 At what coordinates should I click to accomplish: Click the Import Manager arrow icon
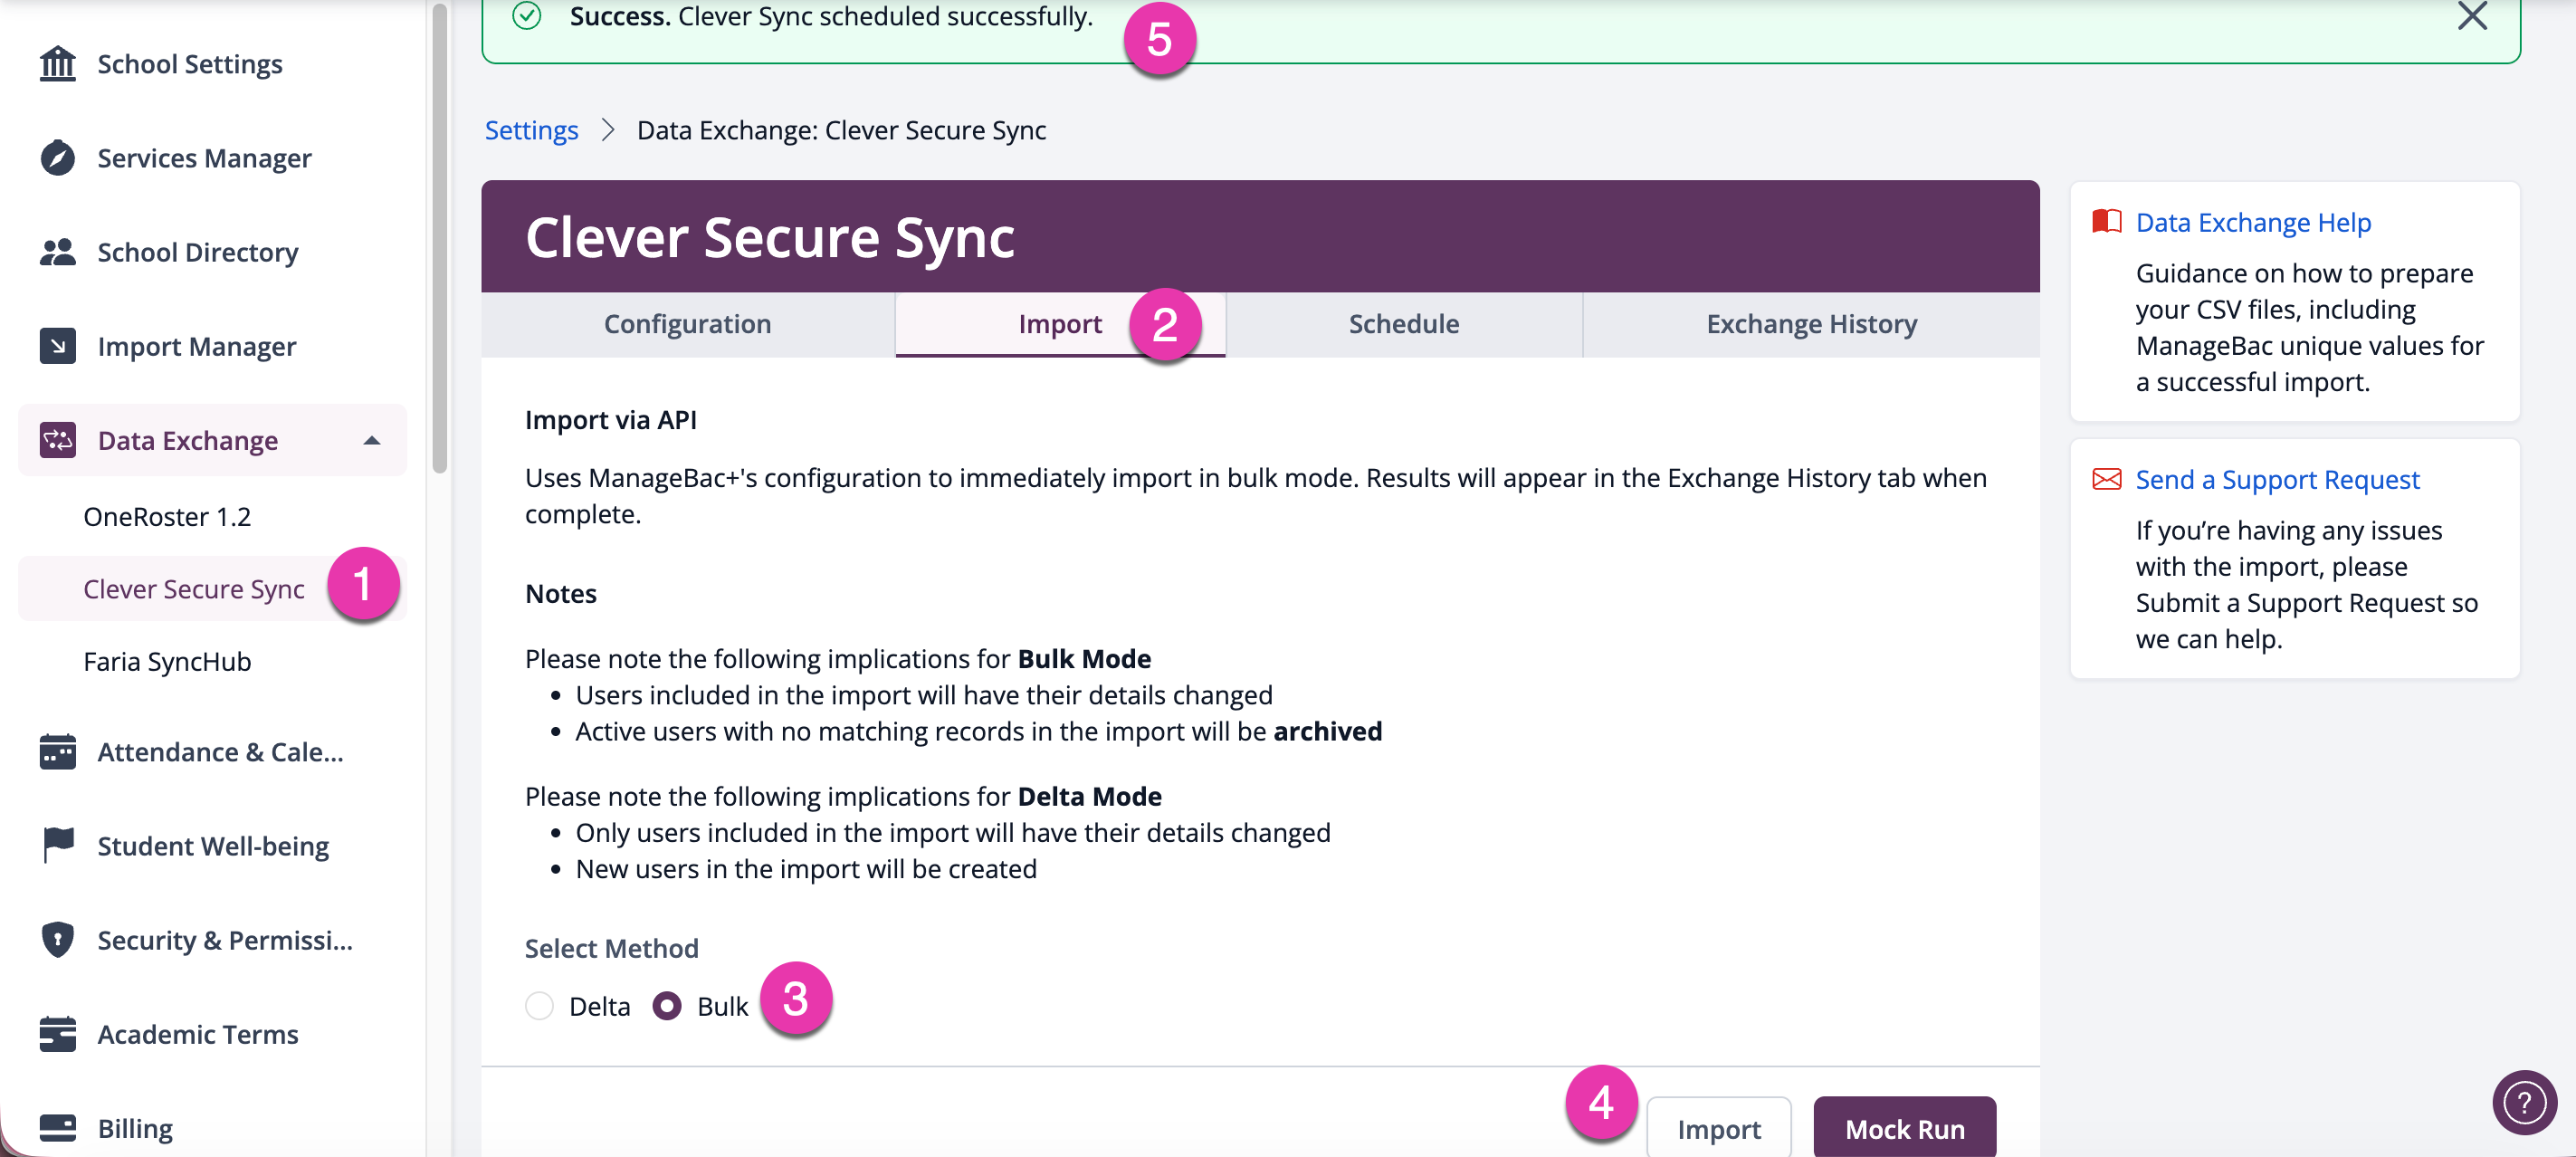57,346
